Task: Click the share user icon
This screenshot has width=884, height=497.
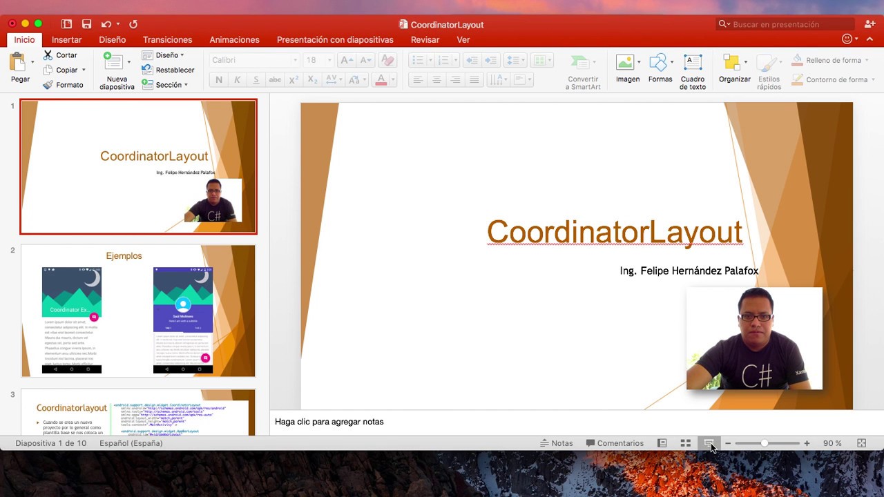Action: coord(869,24)
